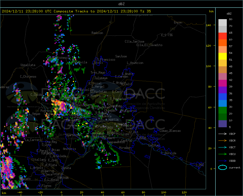Select the cyan VBCT arrow symbol
Screen dimensions: 243x196
(222, 147)
